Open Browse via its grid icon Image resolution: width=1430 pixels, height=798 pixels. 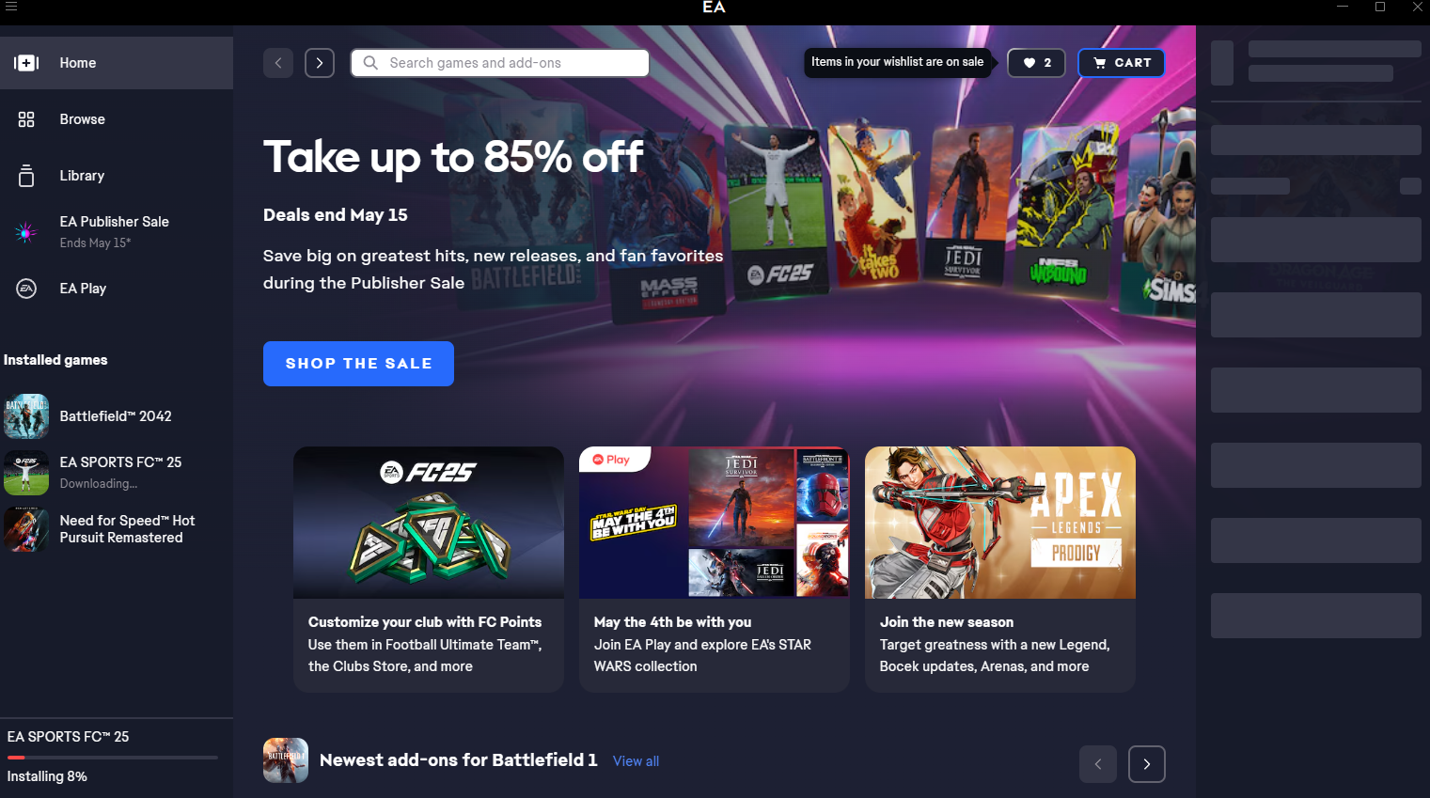26,119
